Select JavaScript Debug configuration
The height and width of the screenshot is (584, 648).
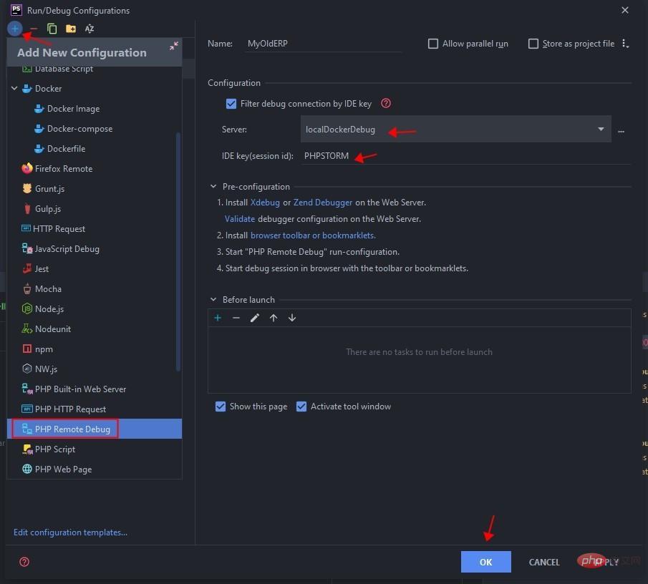[x=95, y=248]
